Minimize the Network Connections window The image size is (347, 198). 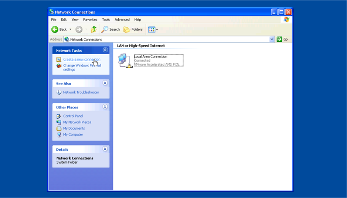(274, 12)
